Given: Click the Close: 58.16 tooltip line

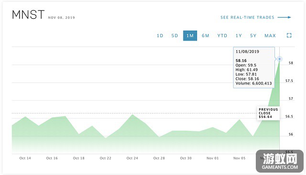Looking at the screenshot, I should (247, 79).
